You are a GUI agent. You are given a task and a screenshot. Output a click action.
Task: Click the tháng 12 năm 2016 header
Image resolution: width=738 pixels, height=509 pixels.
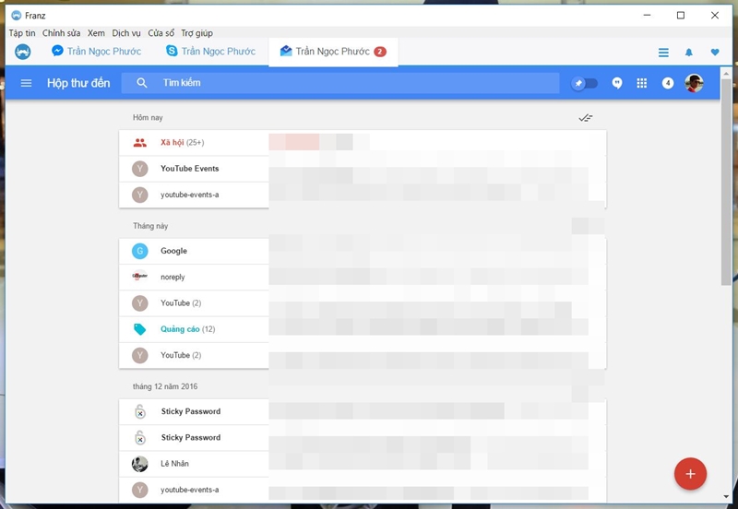tap(165, 386)
